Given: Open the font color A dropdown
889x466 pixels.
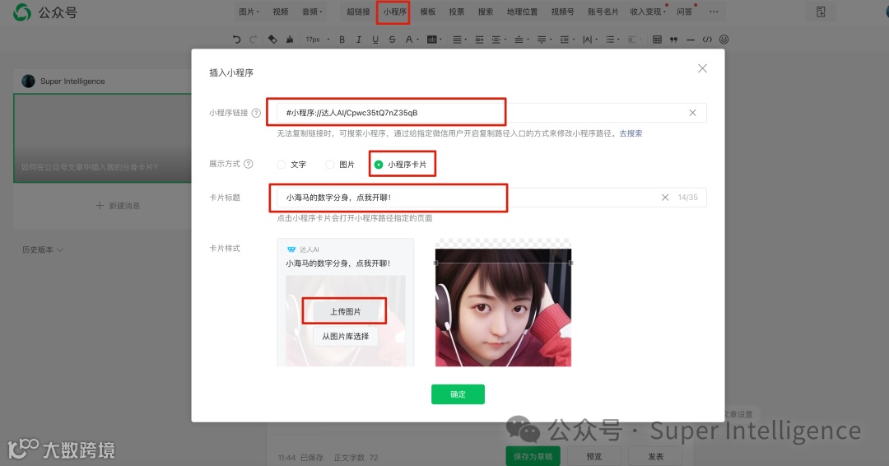Looking at the screenshot, I should pos(412,40).
